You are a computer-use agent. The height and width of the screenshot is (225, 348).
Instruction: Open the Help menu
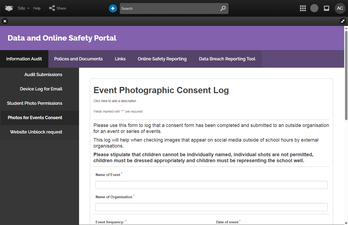click(37, 8)
